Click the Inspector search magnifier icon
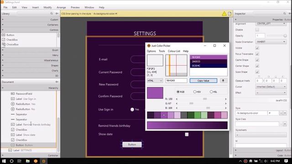 [285, 14]
